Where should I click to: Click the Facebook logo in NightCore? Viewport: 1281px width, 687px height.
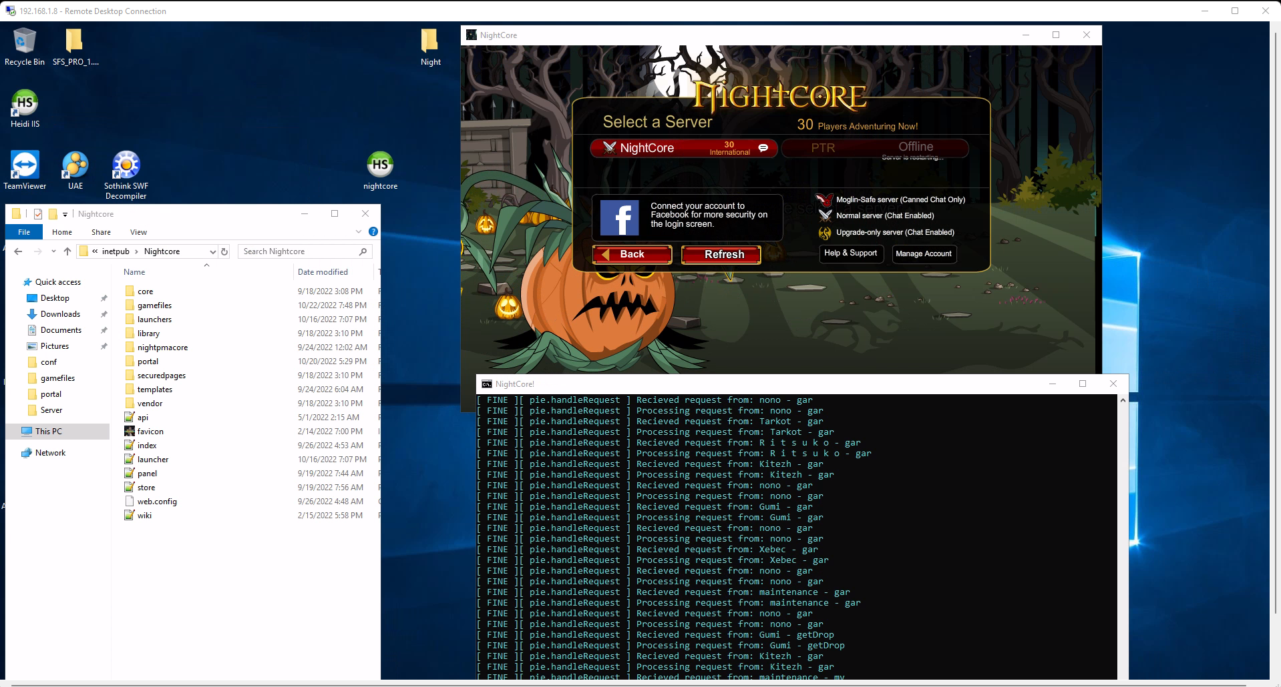(619, 218)
